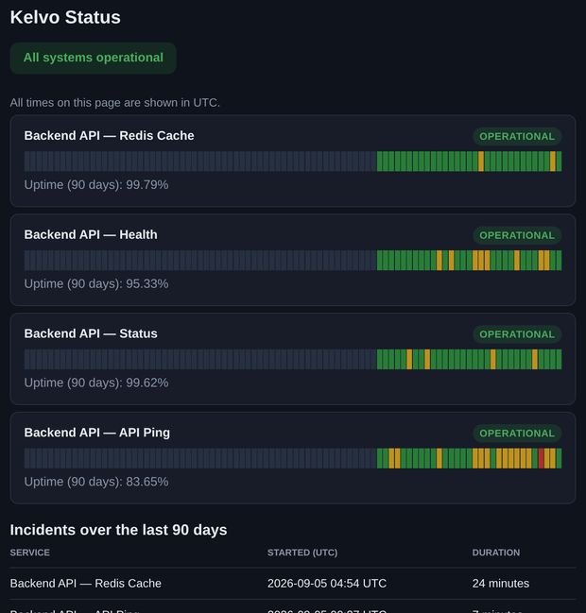
Task: Click the red outage day in API Ping bar
Action: [x=541, y=458]
